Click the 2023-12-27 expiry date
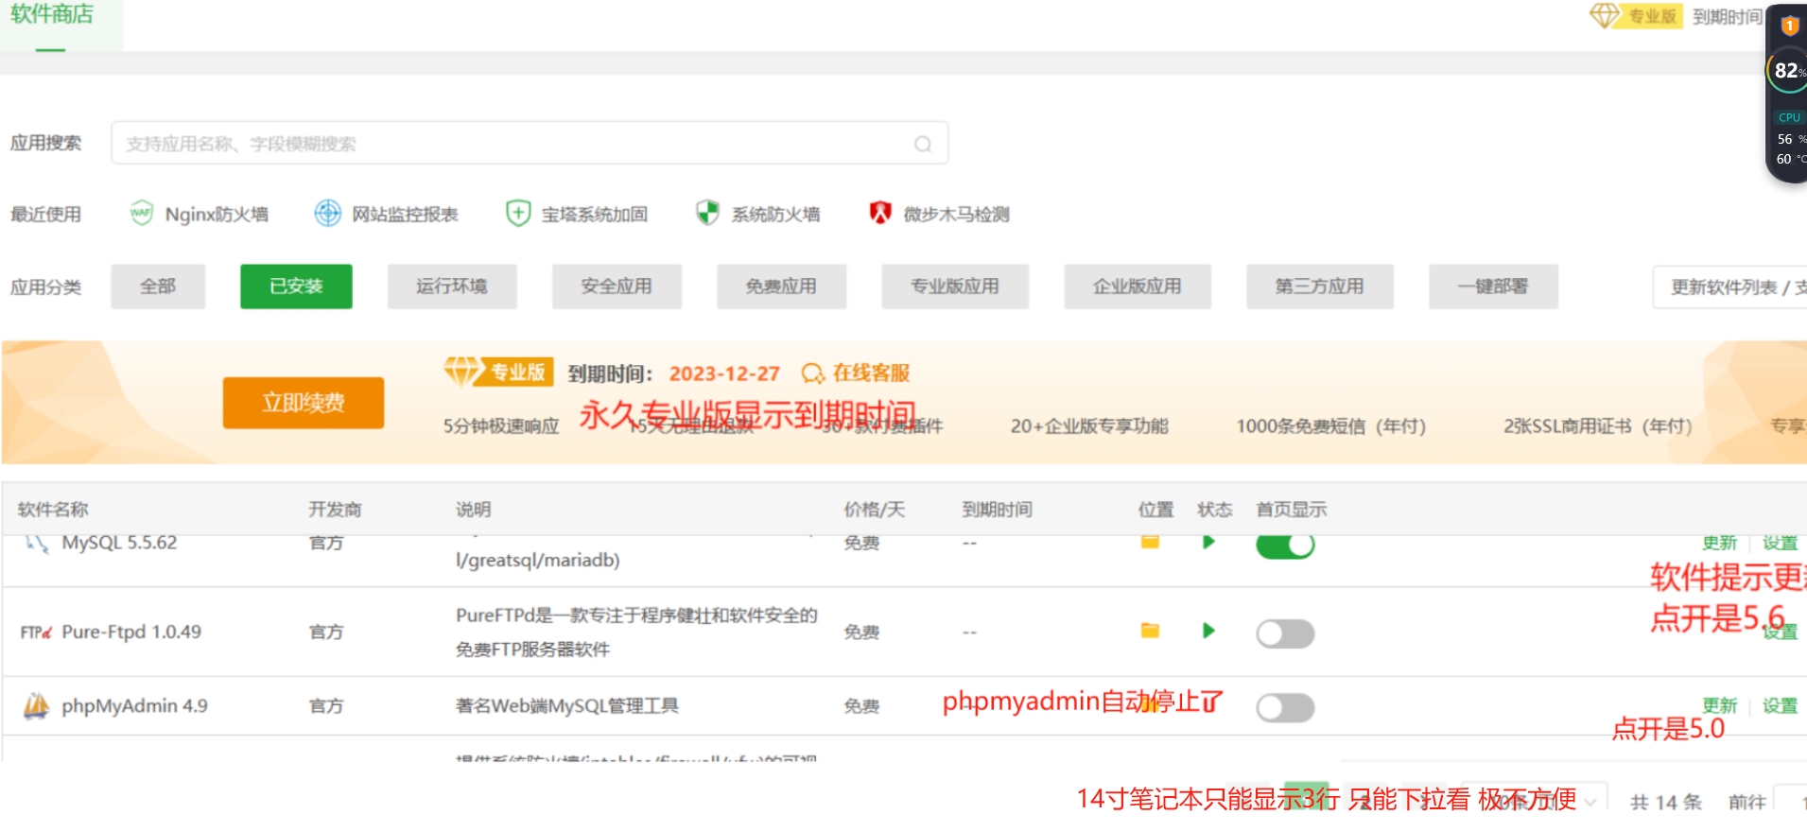Viewport: 1807px width, 832px height. pos(724,373)
